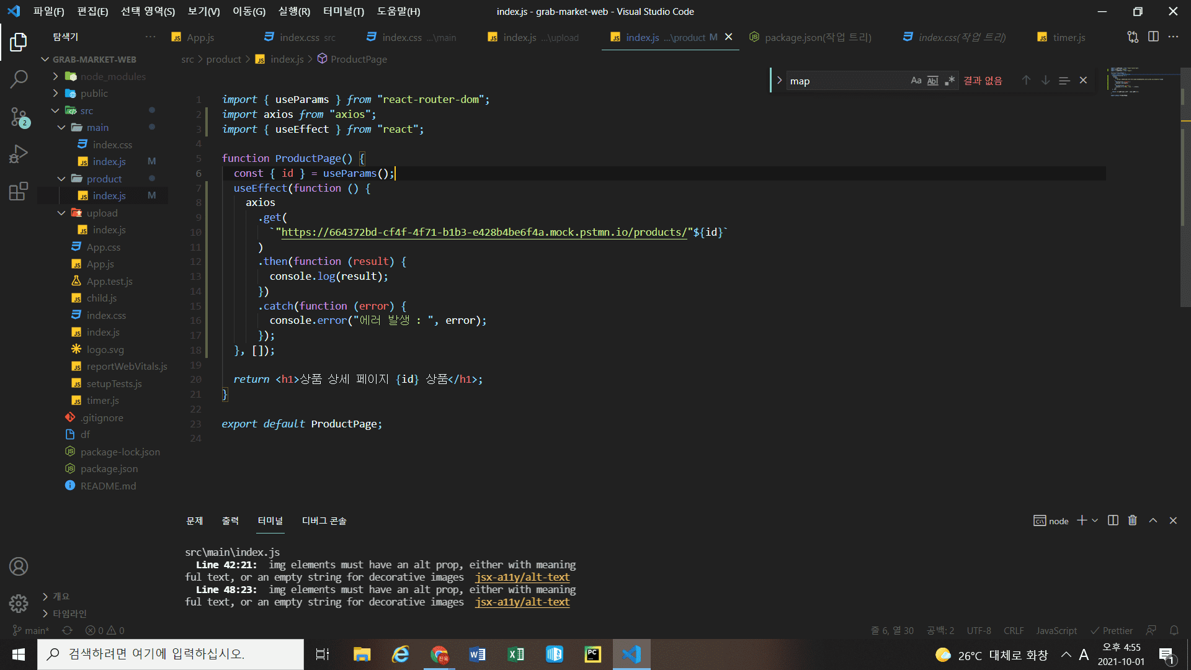This screenshot has width=1191, height=670.
Task: Toggle Match Case in find widget
Action: pyautogui.click(x=916, y=81)
